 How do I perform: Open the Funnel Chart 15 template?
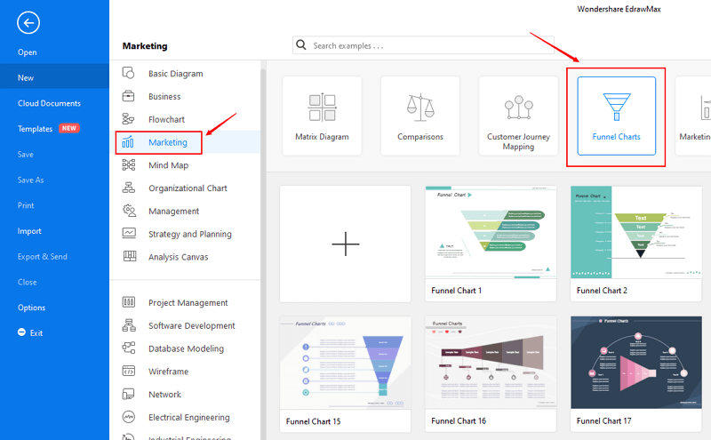(x=346, y=374)
